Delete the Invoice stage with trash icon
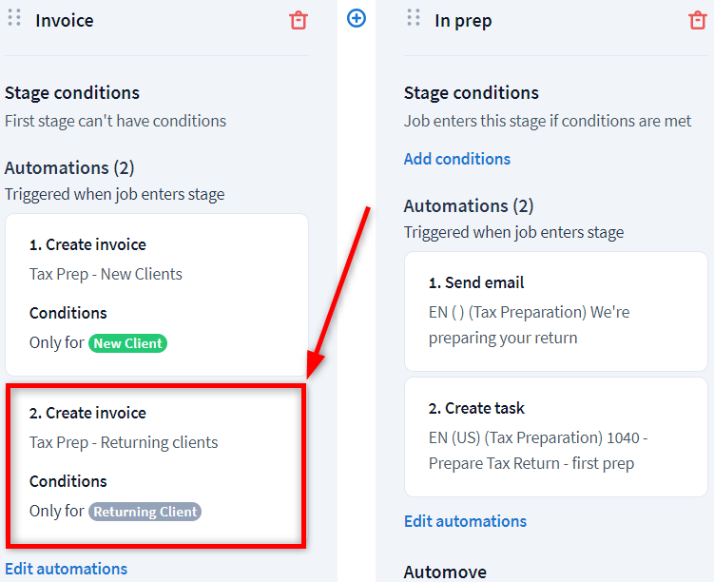The height and width of the screenshot is (582, 714). [299, 20]
